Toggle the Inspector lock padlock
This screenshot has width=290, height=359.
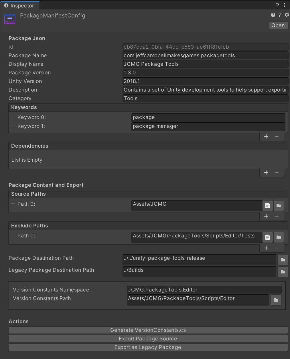[277, 5]
